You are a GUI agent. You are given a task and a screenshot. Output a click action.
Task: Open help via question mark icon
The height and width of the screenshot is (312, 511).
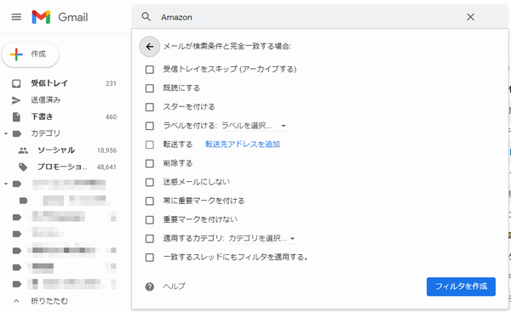coord(150,286)
